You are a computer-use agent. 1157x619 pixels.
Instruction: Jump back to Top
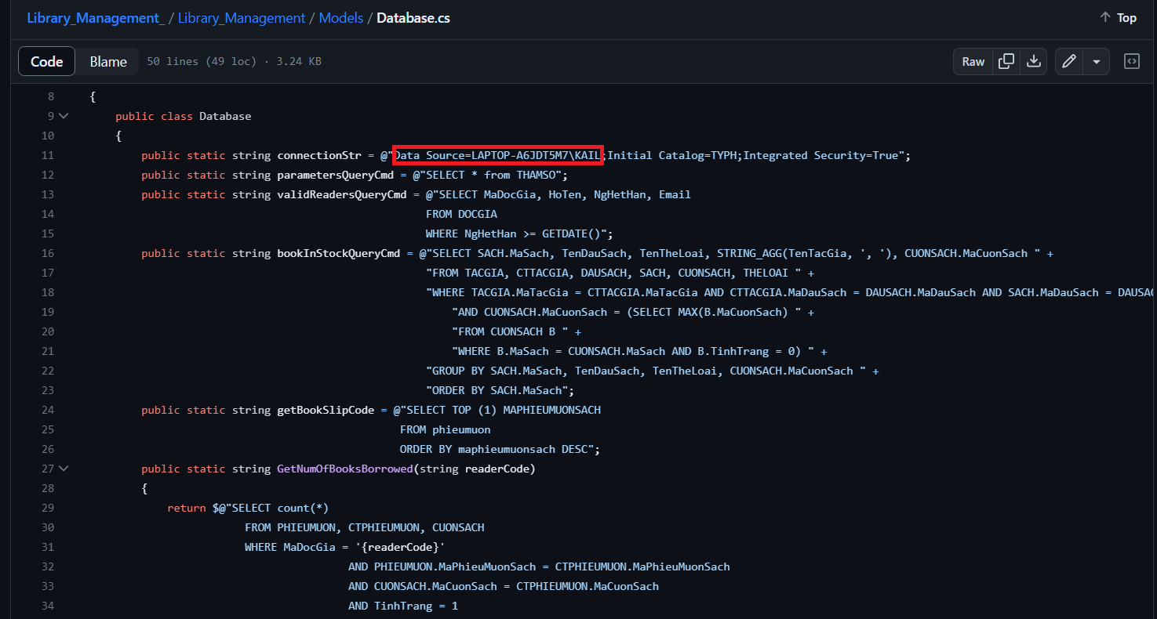1126,16
